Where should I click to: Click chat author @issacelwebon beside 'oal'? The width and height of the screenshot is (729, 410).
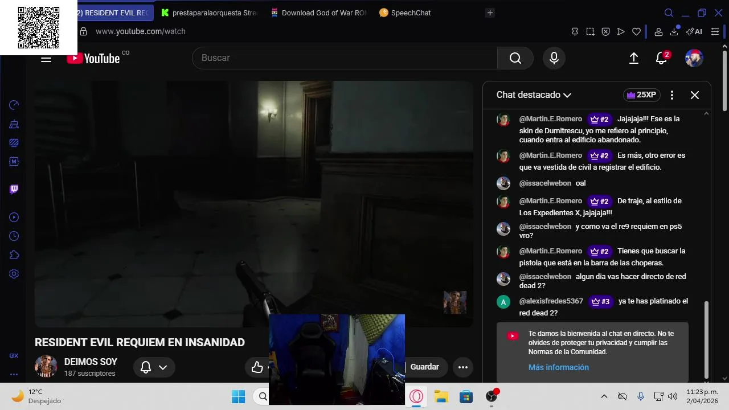tap(545, 183)
